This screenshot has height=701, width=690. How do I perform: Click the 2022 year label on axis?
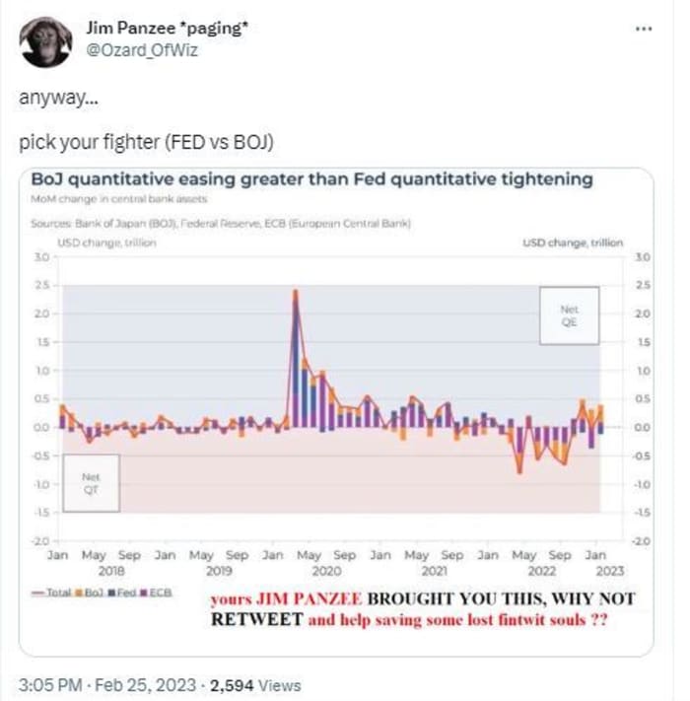tap(541, 571)
